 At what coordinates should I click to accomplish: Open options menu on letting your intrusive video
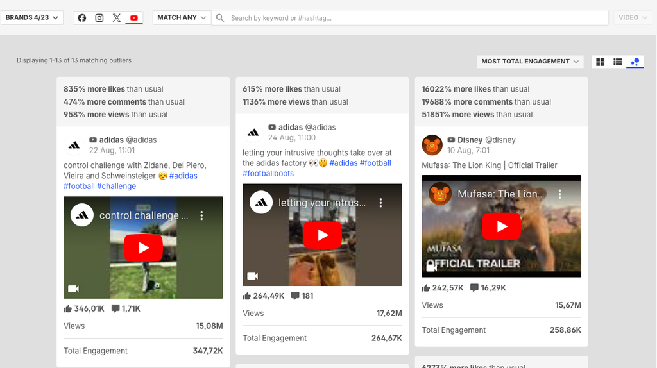[x=380, y=203]
